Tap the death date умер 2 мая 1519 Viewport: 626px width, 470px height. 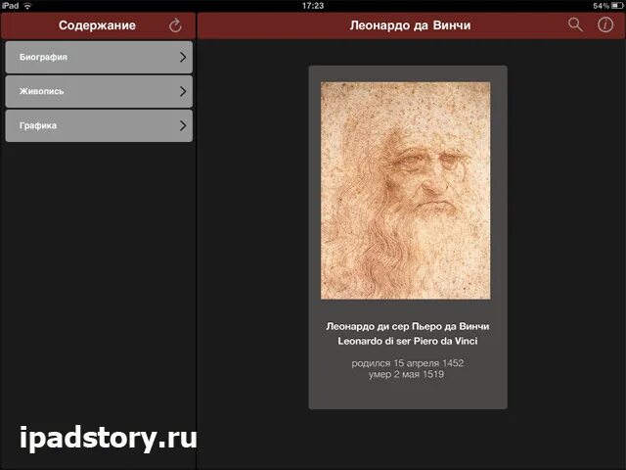[407, 374]
